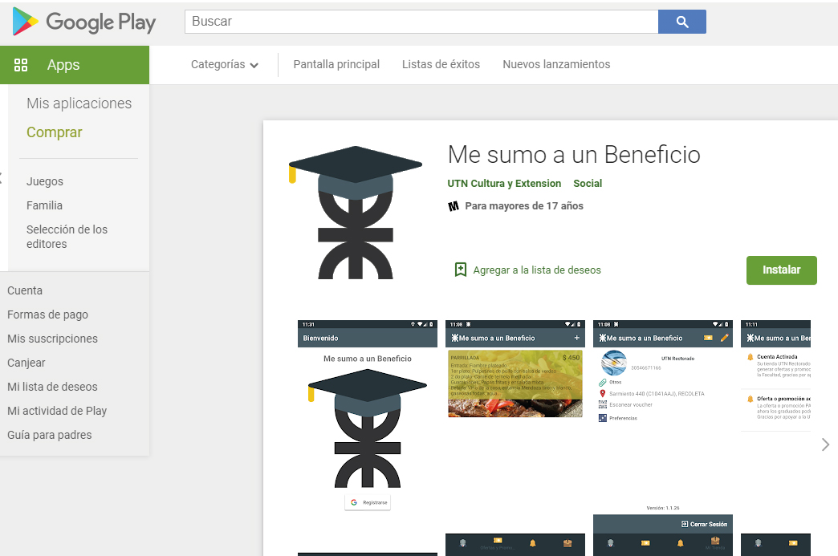Collapse the sidebar with the left-edge arrow
The image size is (838, 556).
(x=2, y=178)
